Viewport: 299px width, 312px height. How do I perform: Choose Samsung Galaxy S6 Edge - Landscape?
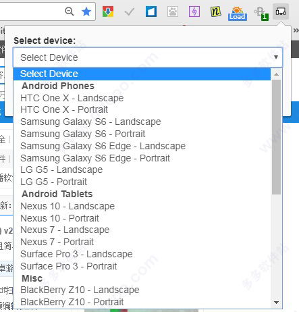click(x=142, y=146)
